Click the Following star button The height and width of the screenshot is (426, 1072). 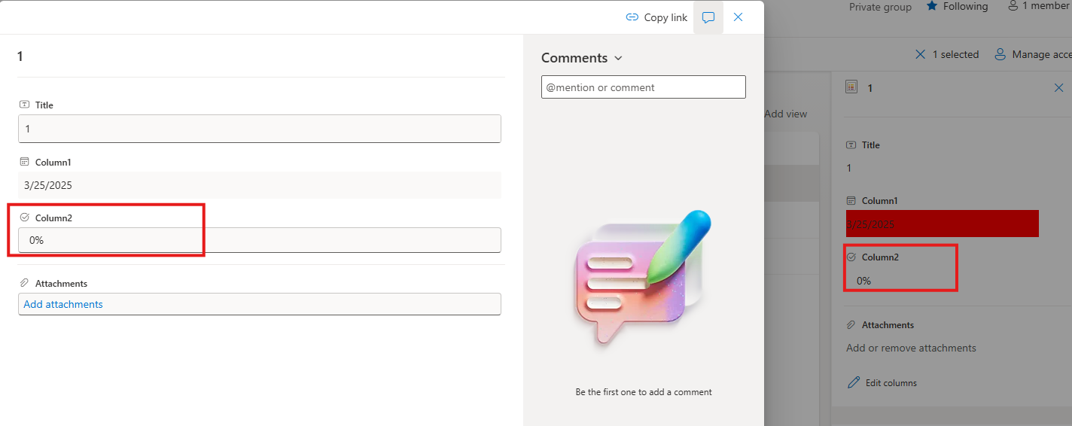pyautogui.click(x=957, y=6)
